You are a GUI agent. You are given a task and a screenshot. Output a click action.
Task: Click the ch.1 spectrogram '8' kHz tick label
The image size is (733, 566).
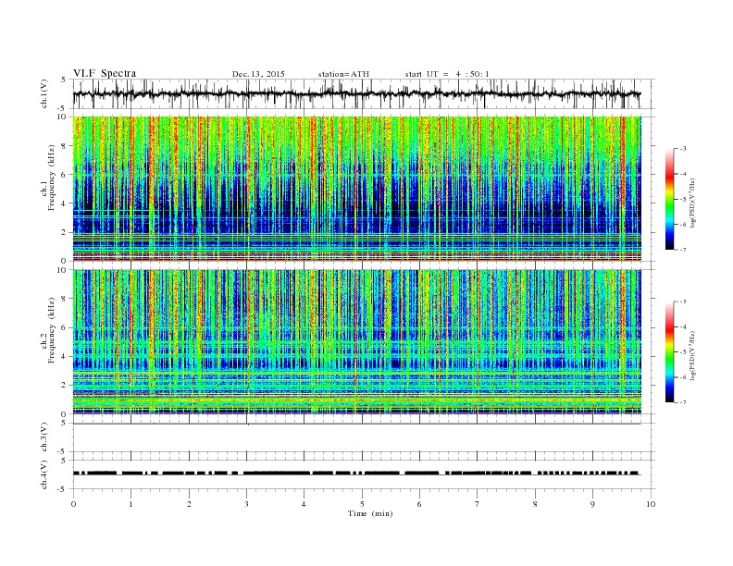[x=64, y=146]
